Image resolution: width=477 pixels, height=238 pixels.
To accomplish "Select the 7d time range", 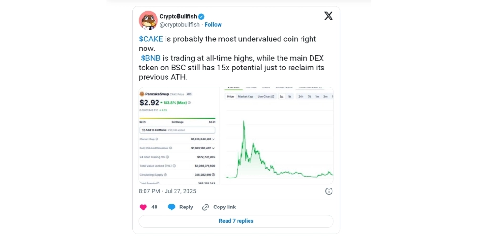I will click(x=309, y=97).
